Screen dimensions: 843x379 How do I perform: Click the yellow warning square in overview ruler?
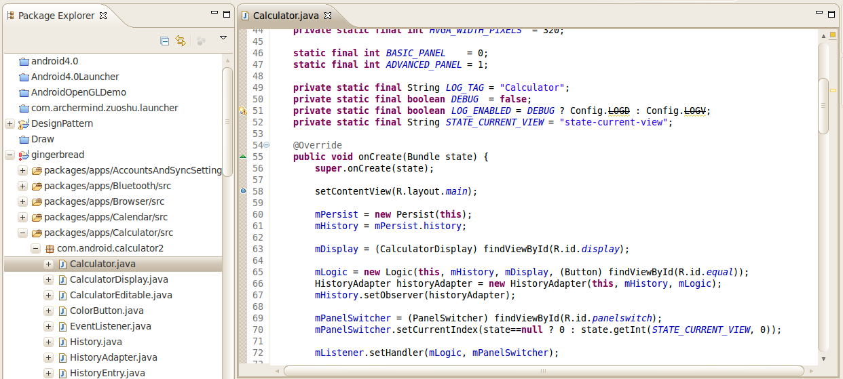pos(833,35)
